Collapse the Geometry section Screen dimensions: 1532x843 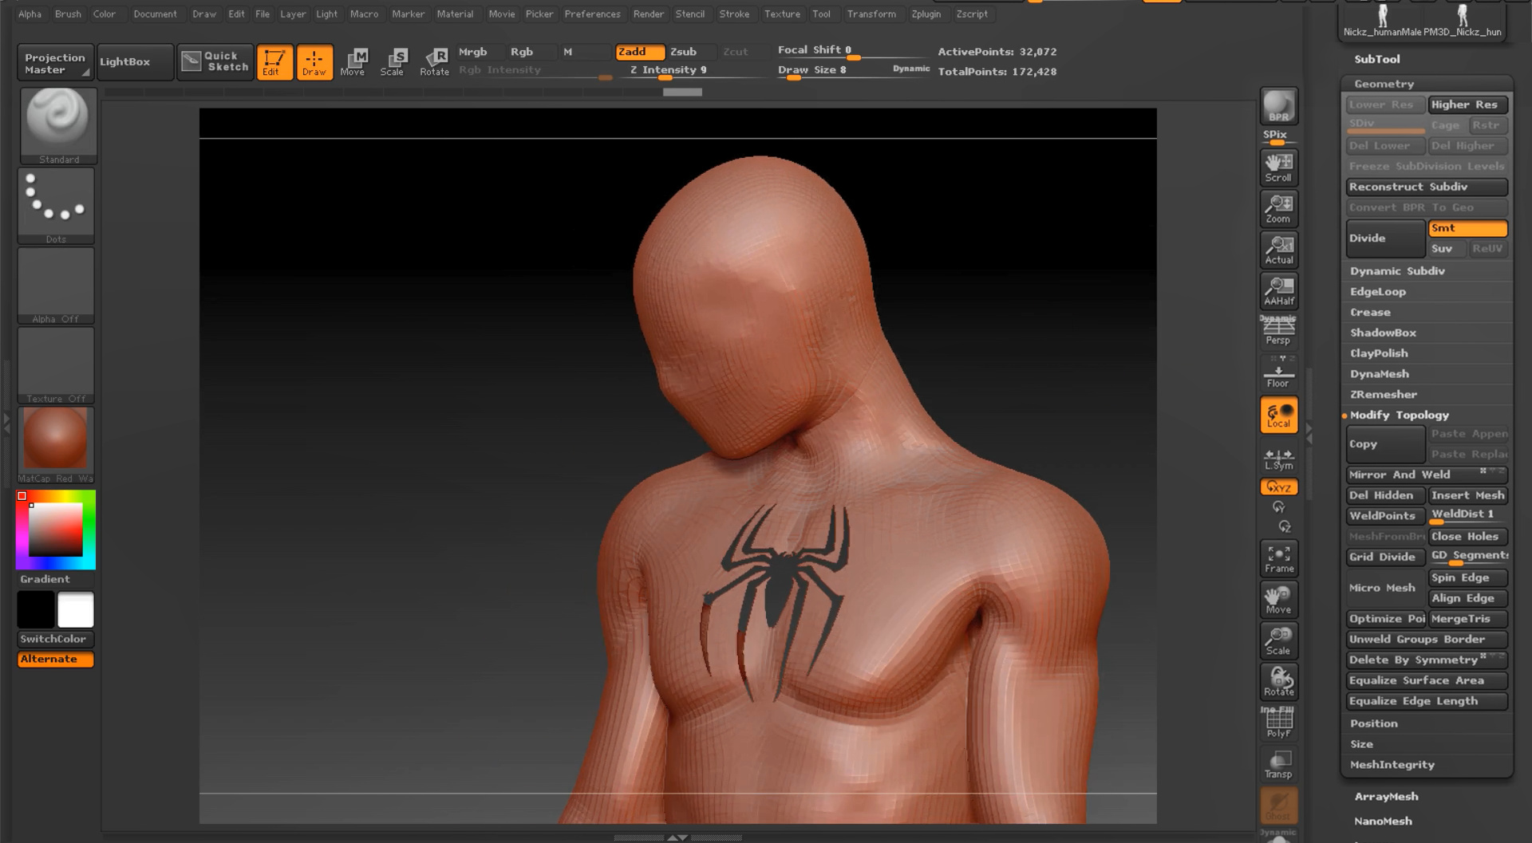tap(1384, 84)
